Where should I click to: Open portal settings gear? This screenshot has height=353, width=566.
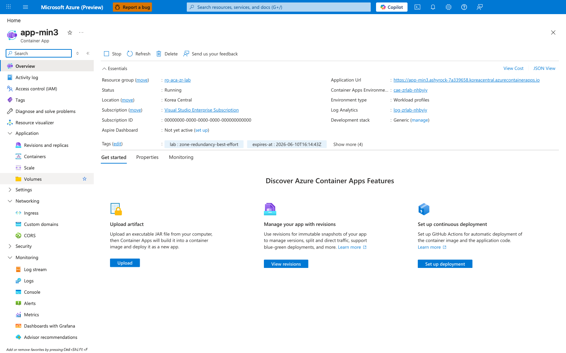tap(449, 7)
